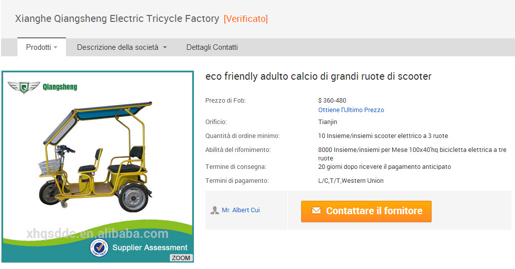Click the person icon beside Albert Cui
515x269 pixels.
click(215, 210)
